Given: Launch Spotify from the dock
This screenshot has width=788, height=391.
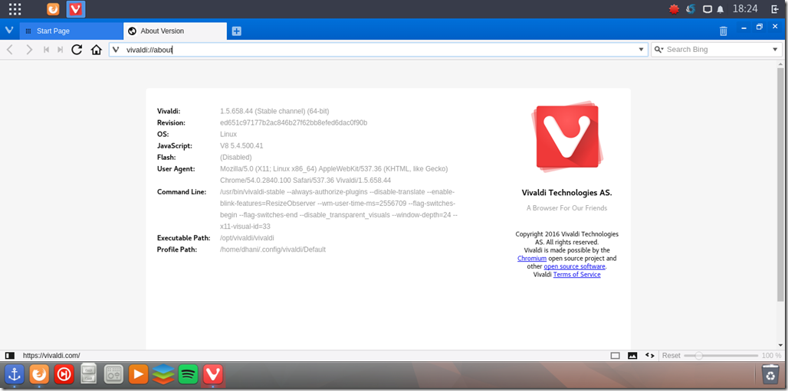Looking at the screenshot, I should point(188,374).
